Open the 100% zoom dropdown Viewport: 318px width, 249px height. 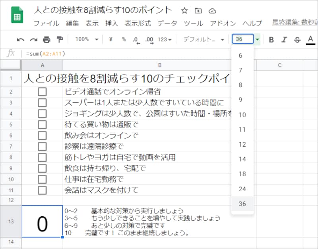pyautogui.click(x=87, y=39)
